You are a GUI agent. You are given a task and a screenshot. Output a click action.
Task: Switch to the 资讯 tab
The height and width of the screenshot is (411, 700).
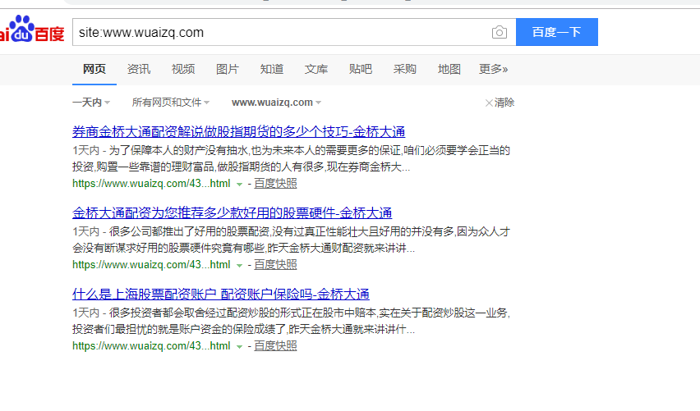click(x=139, y=69)
